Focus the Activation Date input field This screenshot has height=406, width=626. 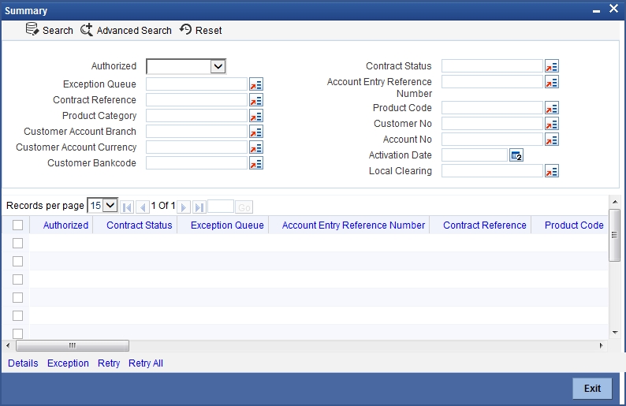[475, 155]
